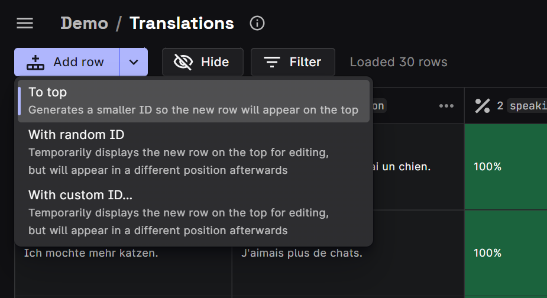Select the first row's green 100% cell

pyautogui.click(x=506, y=167)
